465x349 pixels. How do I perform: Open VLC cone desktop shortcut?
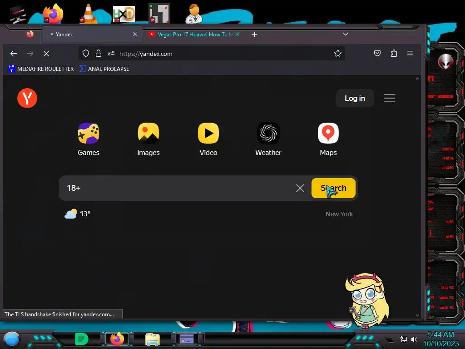(88, 13)
